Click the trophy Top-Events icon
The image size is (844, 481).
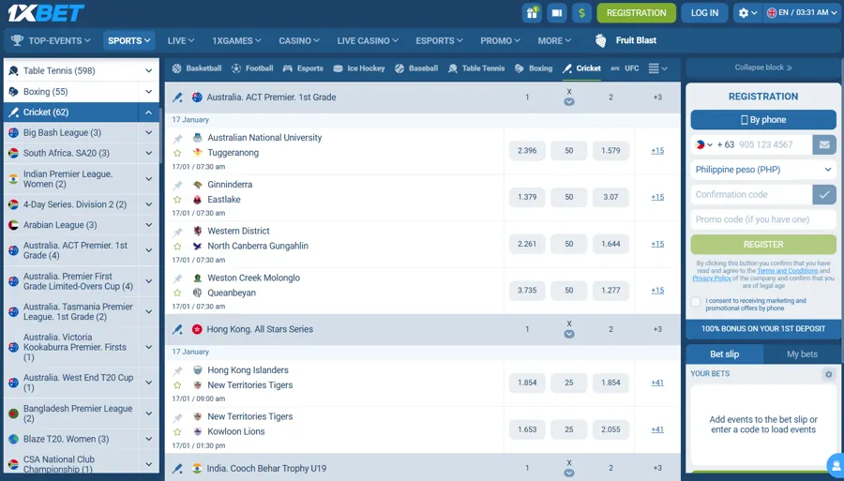click(17, 40)
